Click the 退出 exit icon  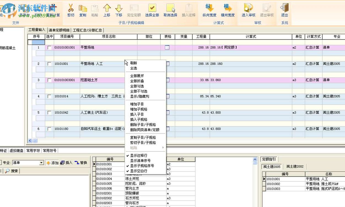284,10
